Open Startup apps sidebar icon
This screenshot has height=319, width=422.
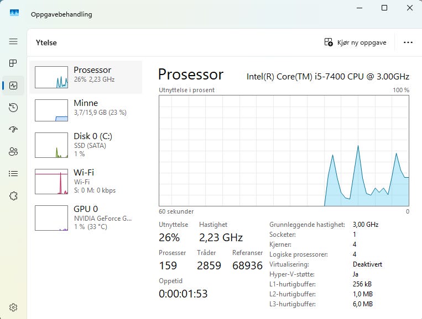pos(13,130)
